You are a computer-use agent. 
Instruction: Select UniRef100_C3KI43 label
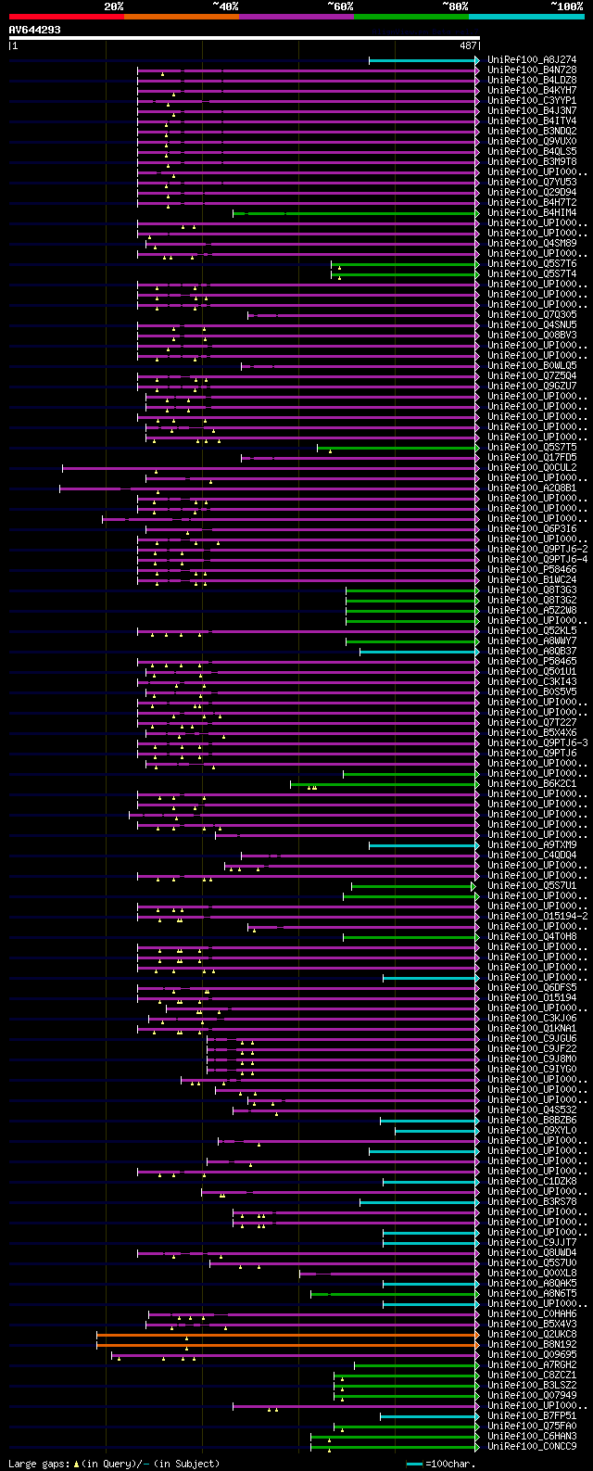click(532, 682)
